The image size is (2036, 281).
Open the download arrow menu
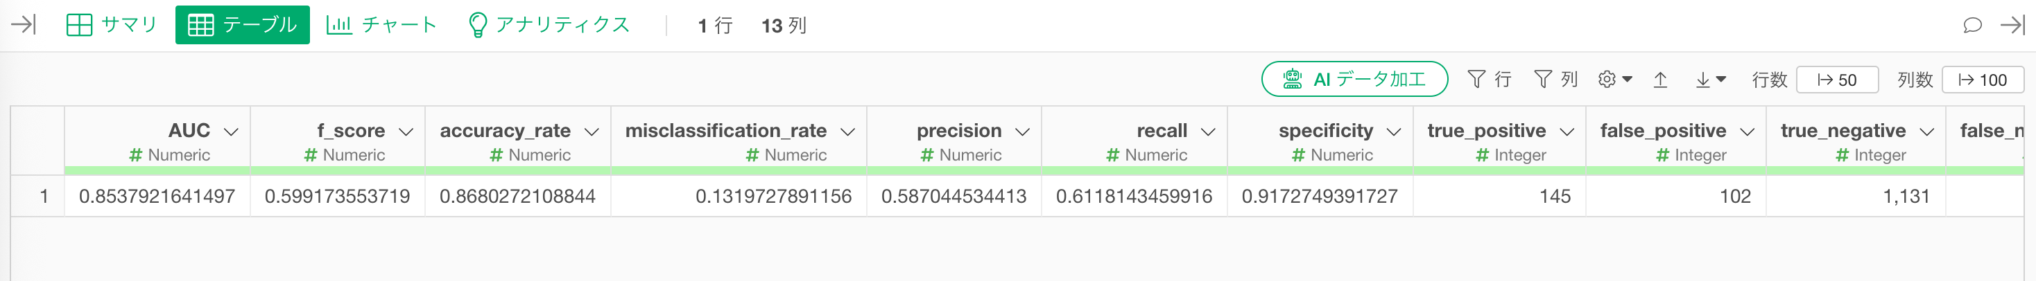pos(1710,80)
